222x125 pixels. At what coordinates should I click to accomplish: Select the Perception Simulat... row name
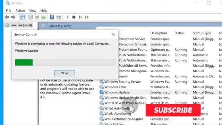click(133, 44)
